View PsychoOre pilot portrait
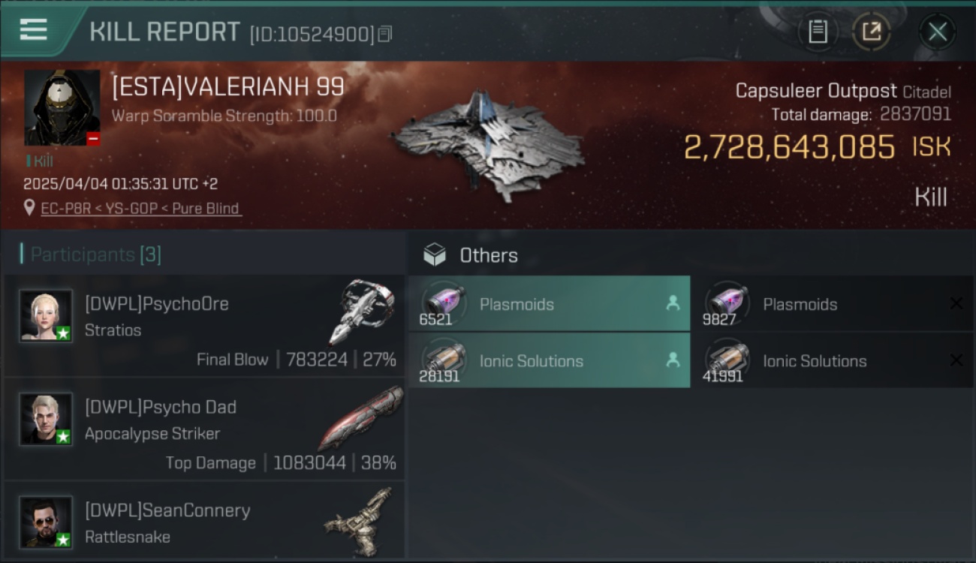Image resolution: width=976 pixels, height=563 pixels. click(46, 316)
